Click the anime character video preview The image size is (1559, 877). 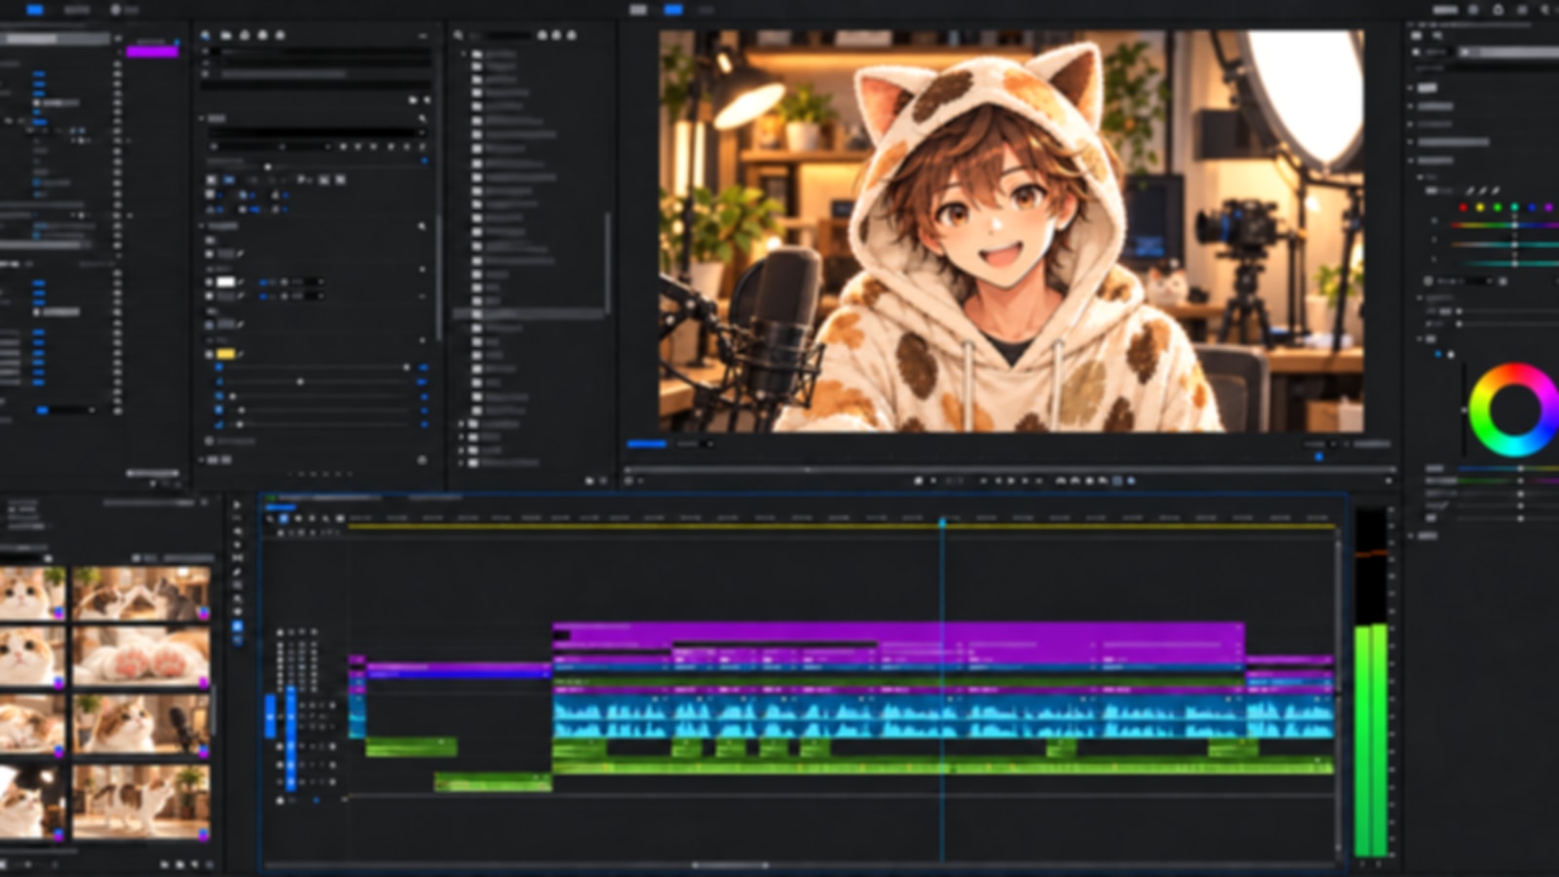[x=1011, y=231]
